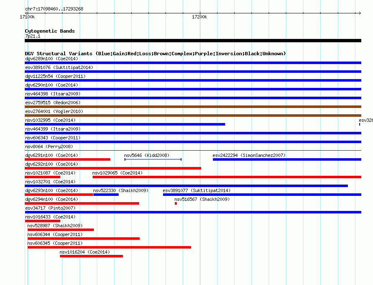Click the 17100k ruler marker
This screenshot has height=285, width=373.
pyautogui.click(x=27, y=17)
